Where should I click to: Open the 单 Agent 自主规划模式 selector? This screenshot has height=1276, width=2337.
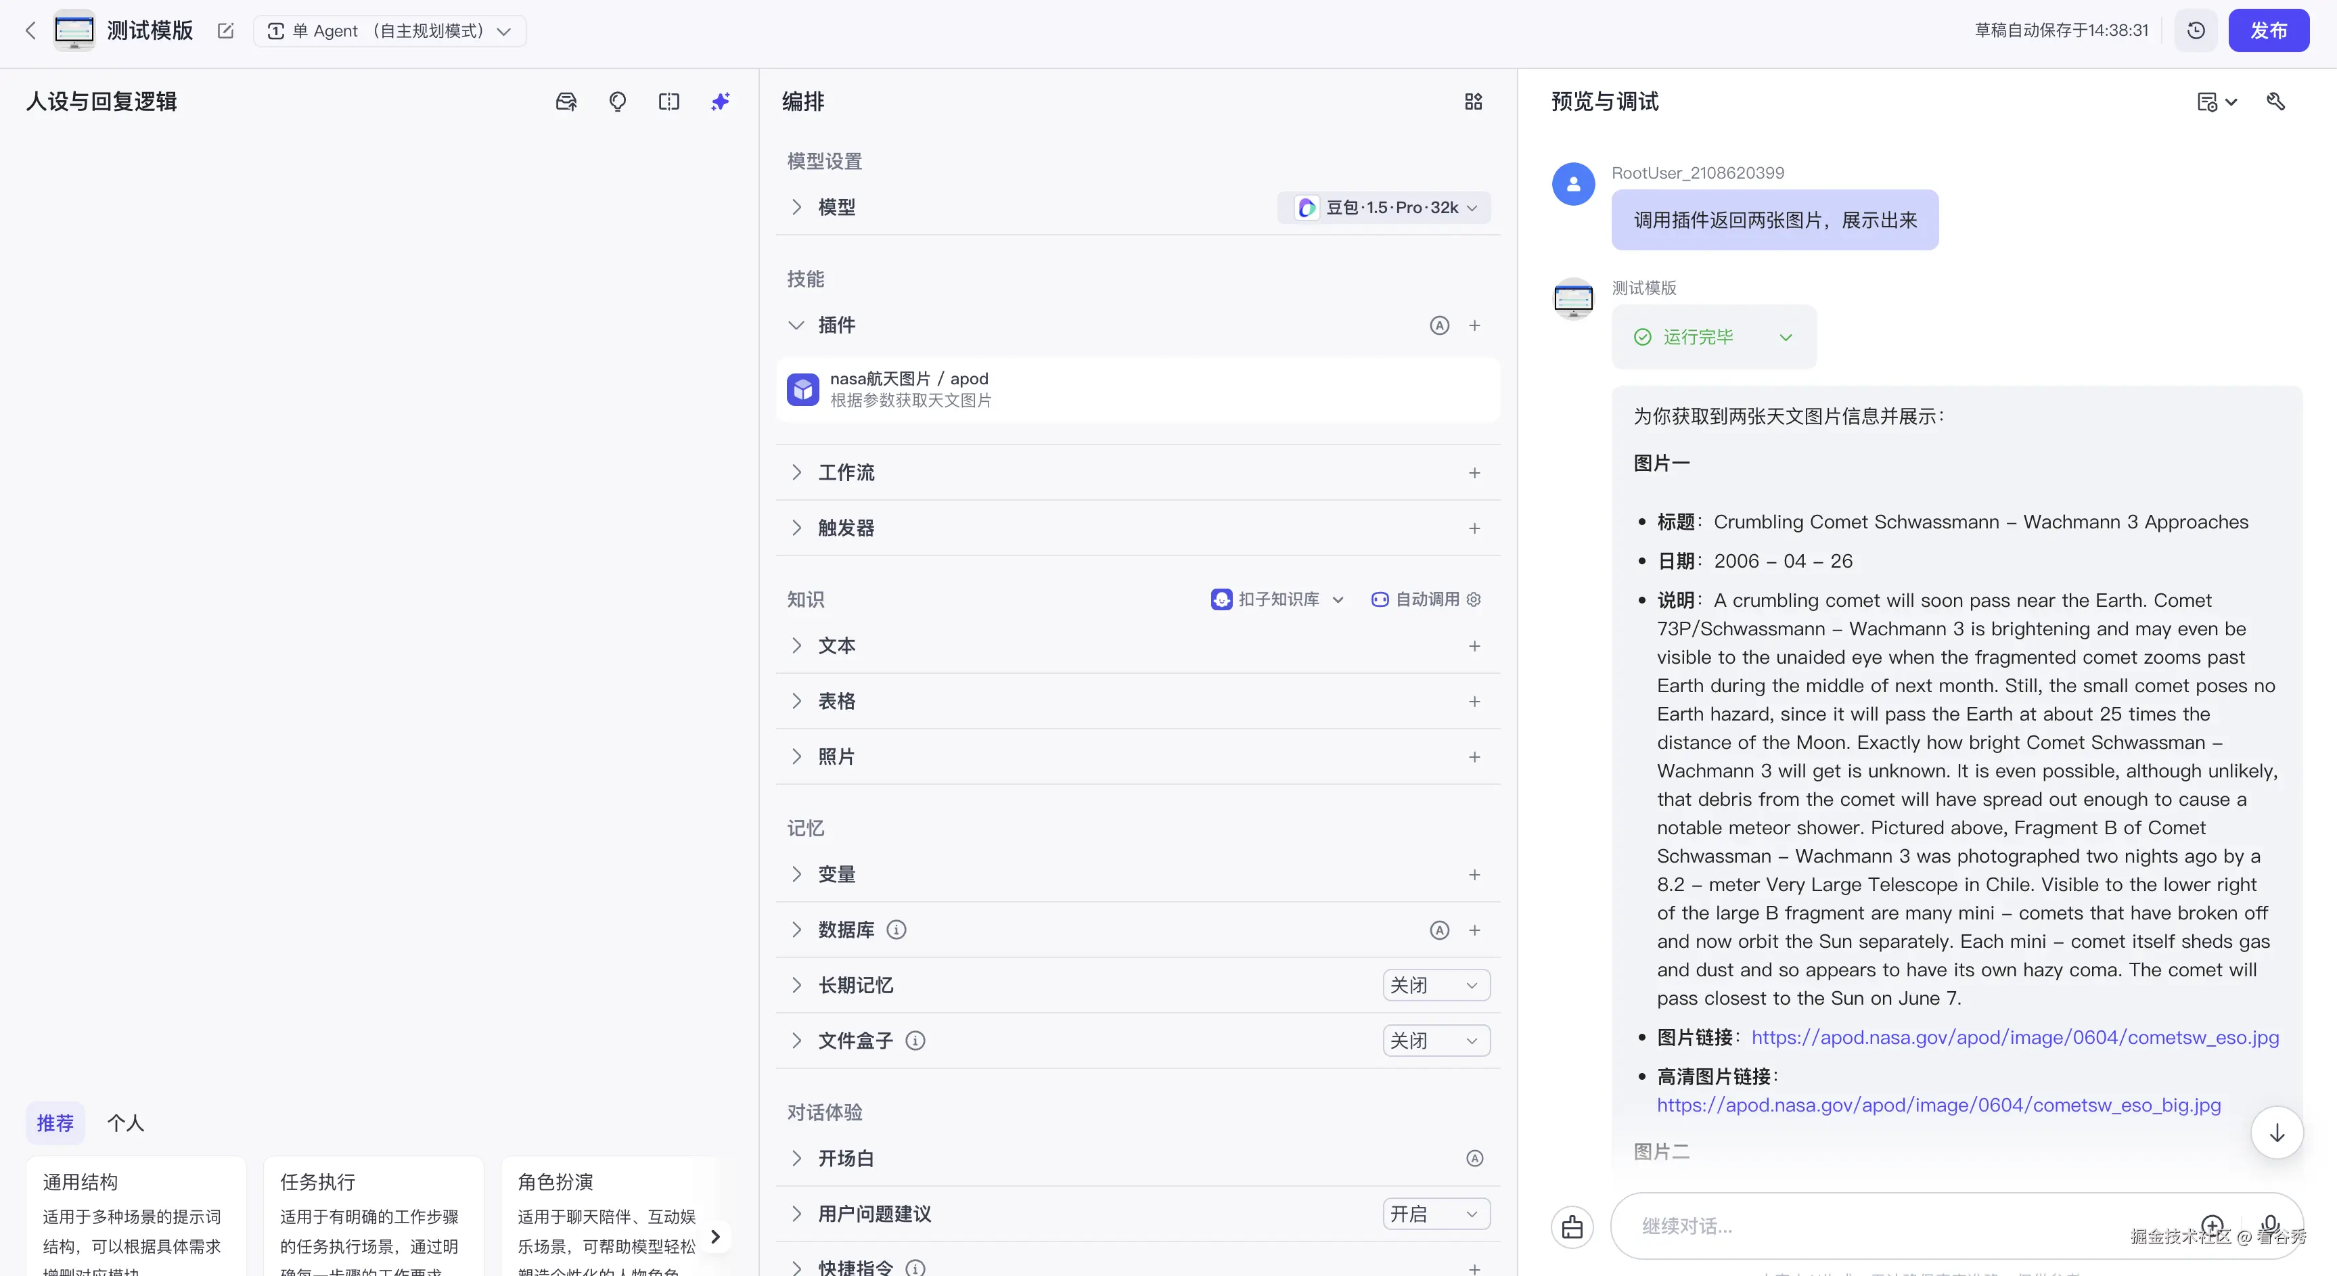pyautogui.click(x=389, y=30)
